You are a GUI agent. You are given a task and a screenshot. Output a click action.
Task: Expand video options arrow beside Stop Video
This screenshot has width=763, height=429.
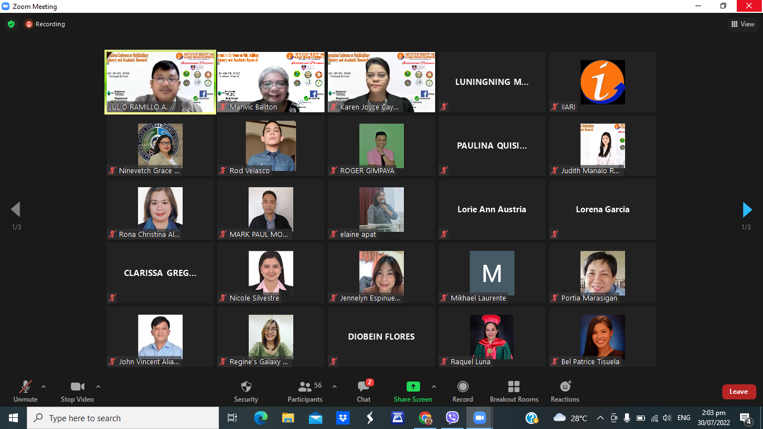[98, 387]
